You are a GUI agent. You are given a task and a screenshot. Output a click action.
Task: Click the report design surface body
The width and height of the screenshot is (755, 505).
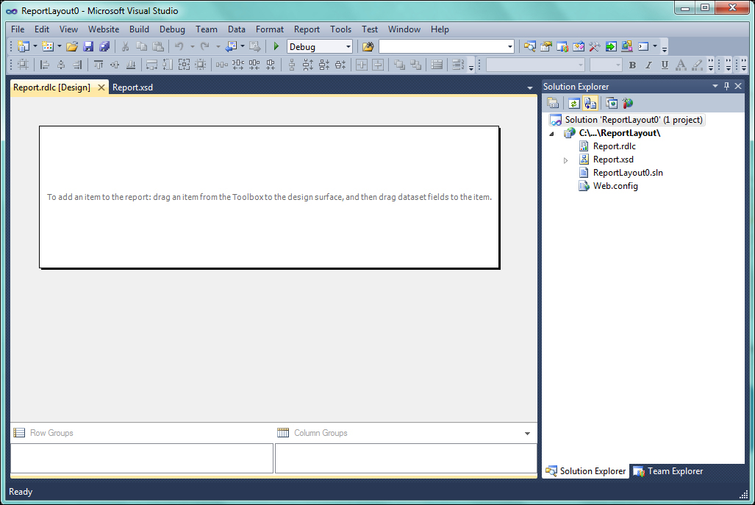[269, 197]
